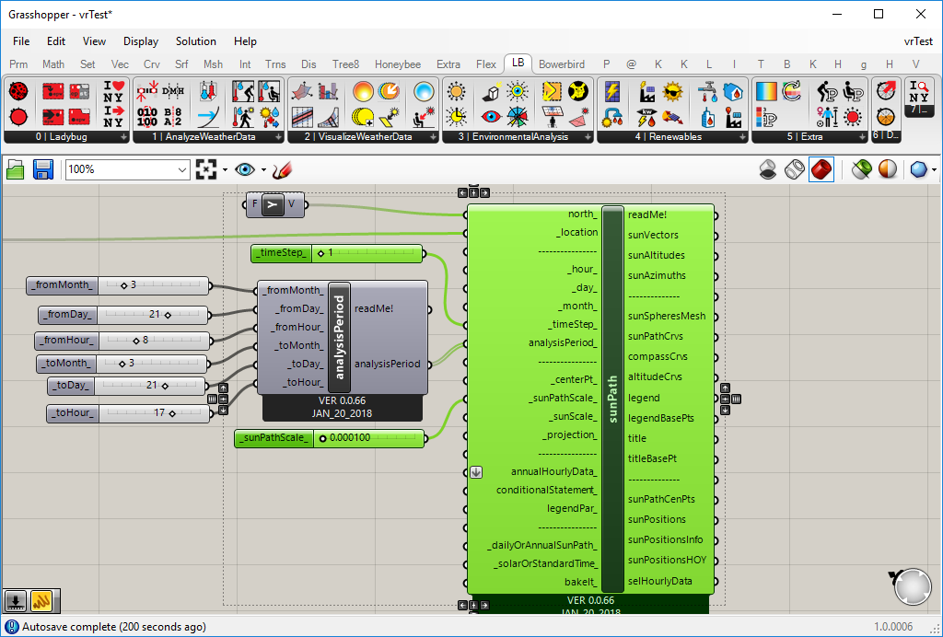
Task: Click the _timeStep_ slider track
Action: [367, 253]
